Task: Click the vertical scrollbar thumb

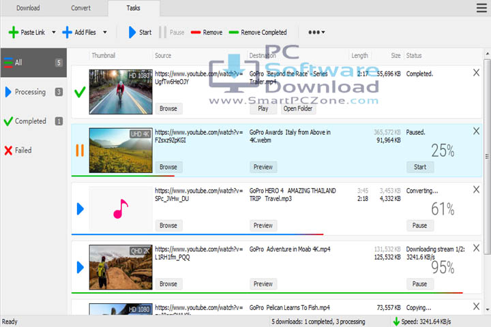Action: pos(488,157)
